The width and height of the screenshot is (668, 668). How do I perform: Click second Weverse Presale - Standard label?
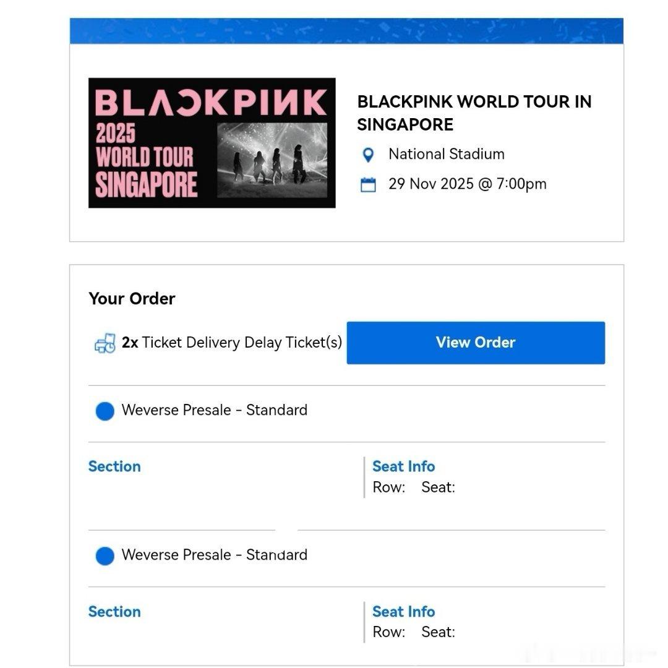214,555
